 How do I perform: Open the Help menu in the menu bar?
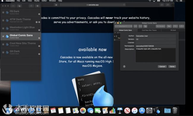point(60,1)
